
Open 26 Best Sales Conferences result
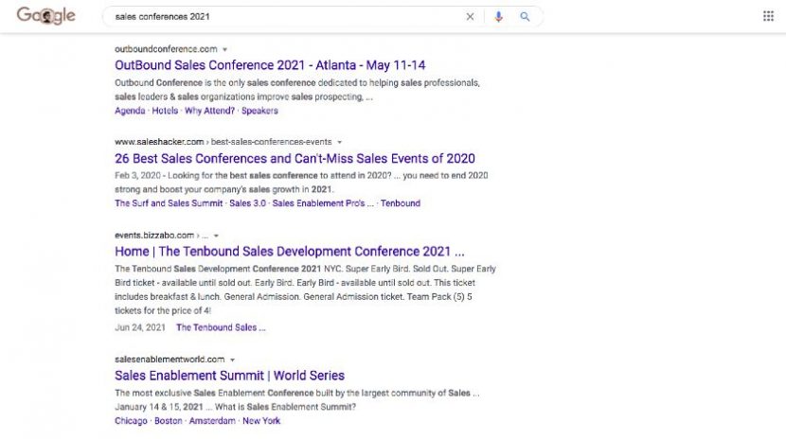(x=295, y=158)
